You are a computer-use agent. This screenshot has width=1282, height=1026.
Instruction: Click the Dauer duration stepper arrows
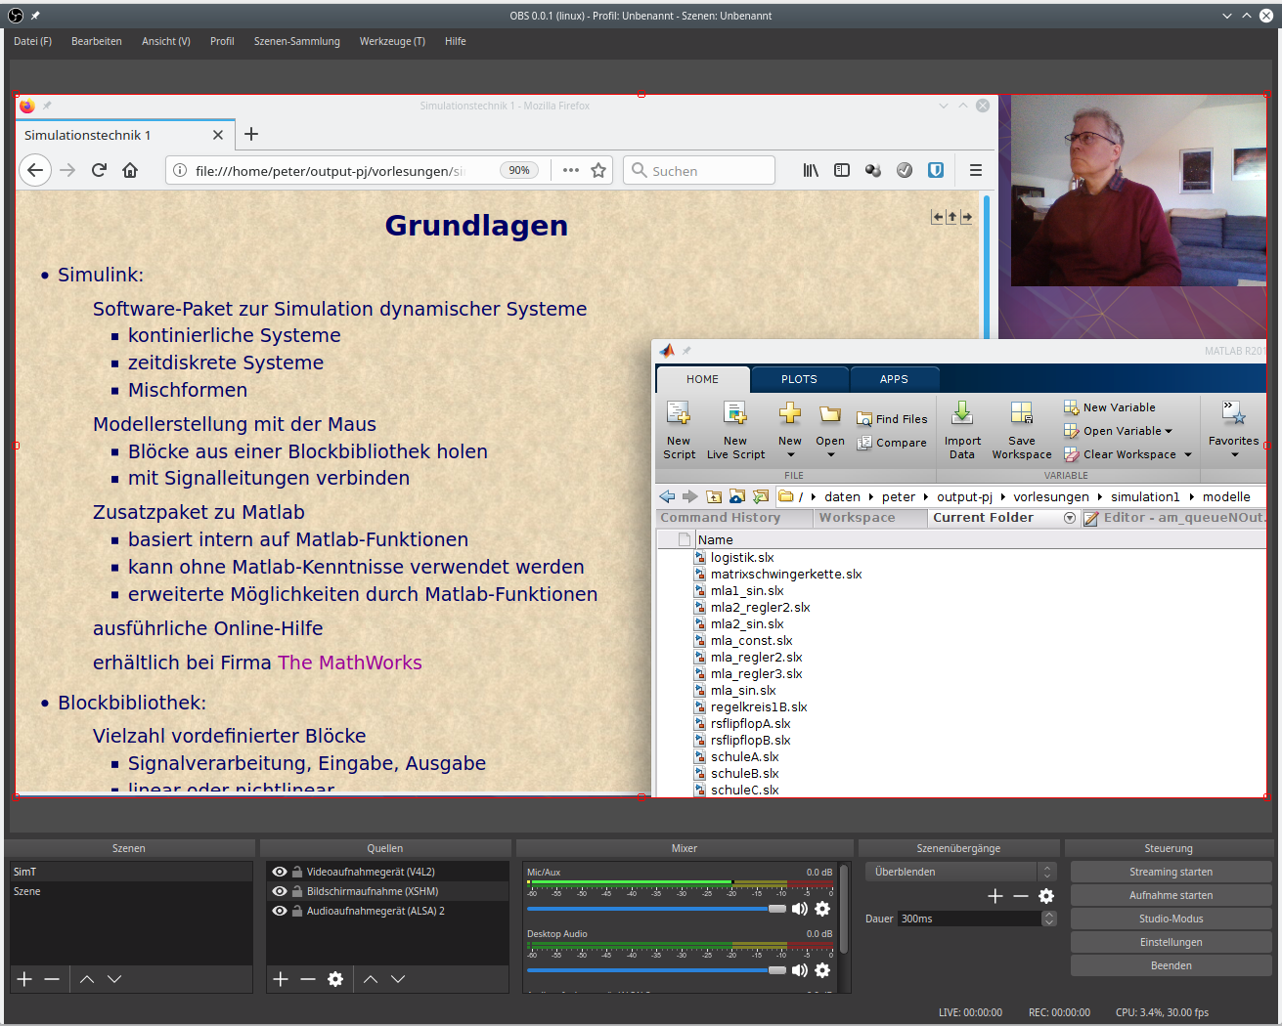(x=1049, y=919)
